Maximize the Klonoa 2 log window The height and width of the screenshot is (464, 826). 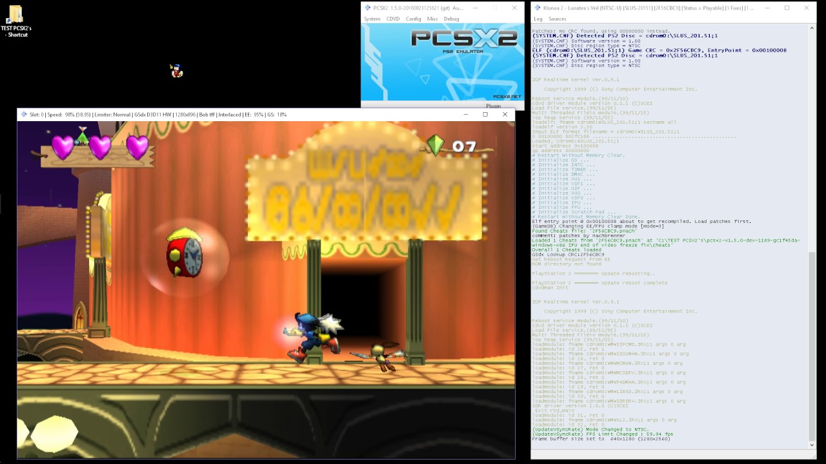787,8
